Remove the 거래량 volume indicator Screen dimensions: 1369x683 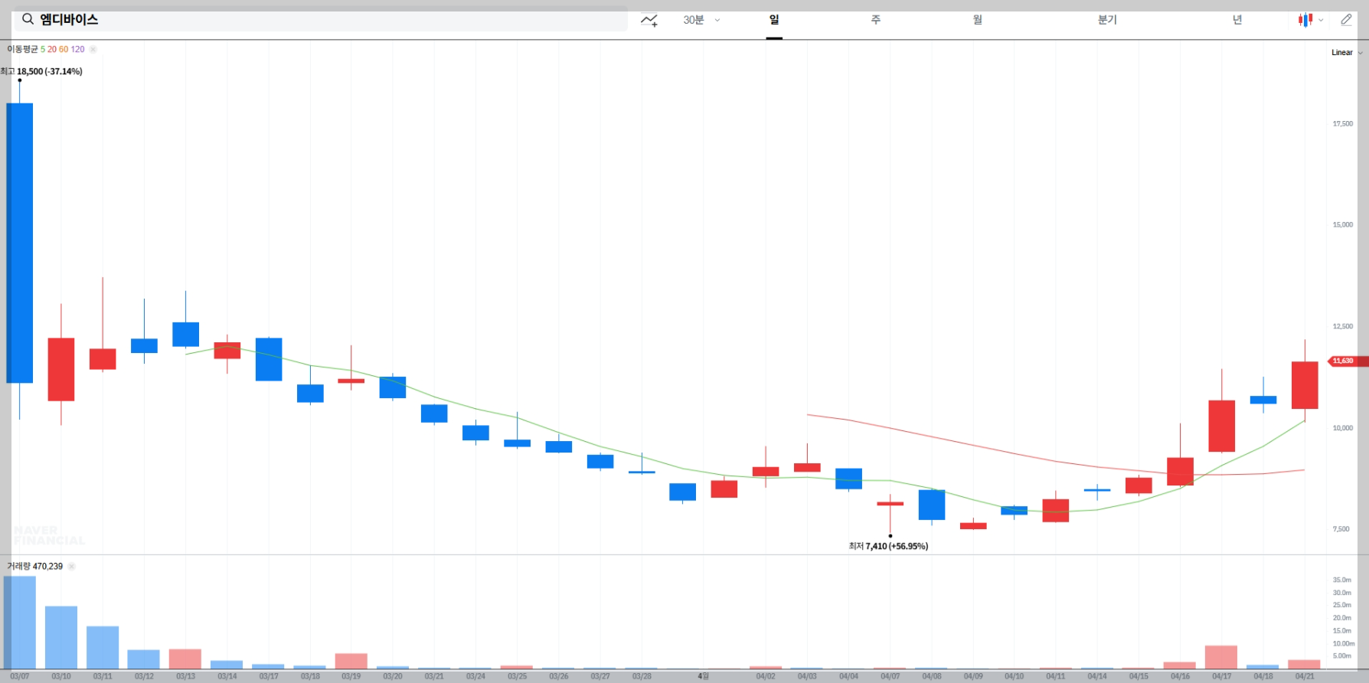pyautogui.click(x=71, y=567)
